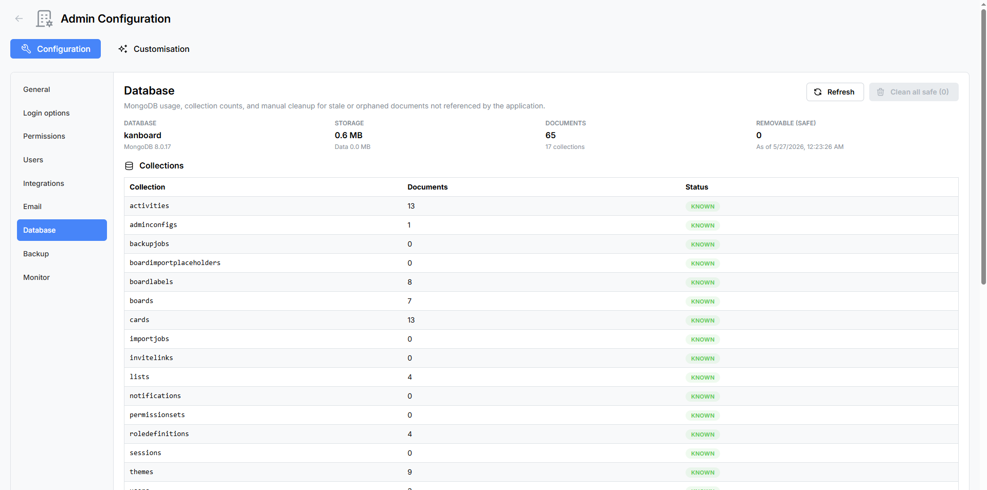Select the Database sidebar item
Image resolution: width=987 pixels, height=490 pixels.
pyautogui.click(x=62, y=230)
